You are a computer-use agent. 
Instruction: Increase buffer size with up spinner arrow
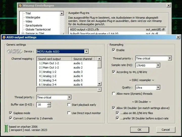coord(49,104)
